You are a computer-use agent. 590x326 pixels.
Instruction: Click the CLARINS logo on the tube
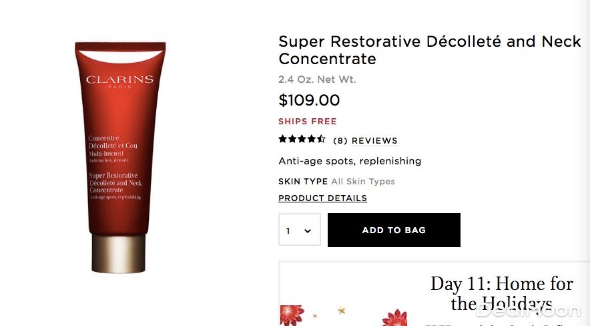(119, 79)
